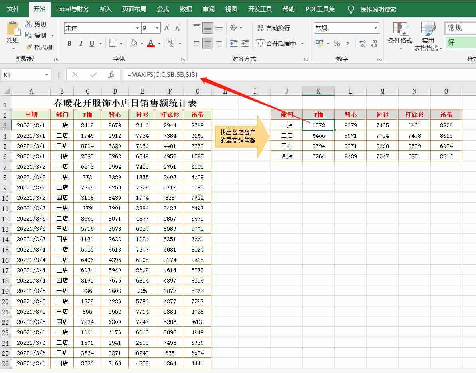
Task: Open the font name dropdown 宋体
Action: click(x=138, y=28)
